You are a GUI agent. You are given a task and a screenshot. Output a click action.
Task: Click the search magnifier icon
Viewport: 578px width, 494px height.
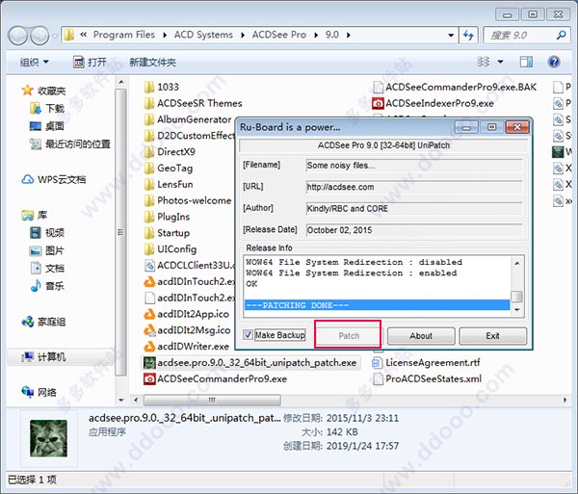click(x=561, y=35)
